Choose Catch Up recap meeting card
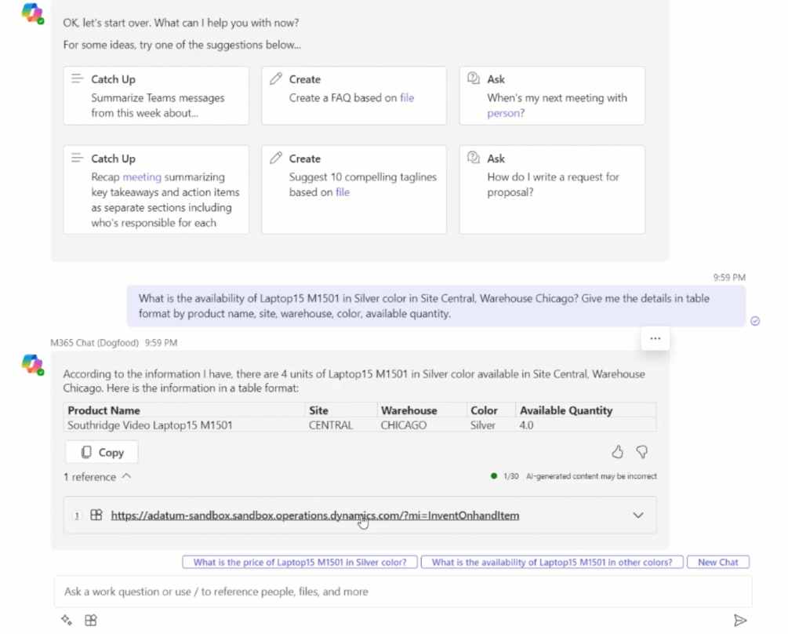Screen dimensions: 788x634 pos(156,190)
